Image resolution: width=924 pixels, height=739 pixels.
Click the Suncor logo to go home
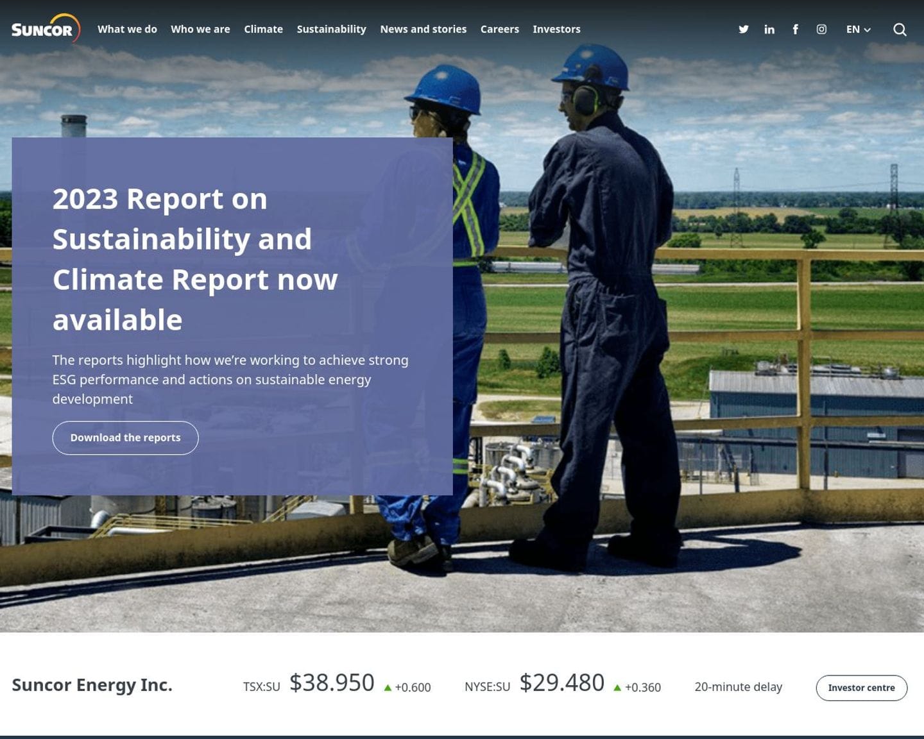pyautogui.click(x=46, y=29)
